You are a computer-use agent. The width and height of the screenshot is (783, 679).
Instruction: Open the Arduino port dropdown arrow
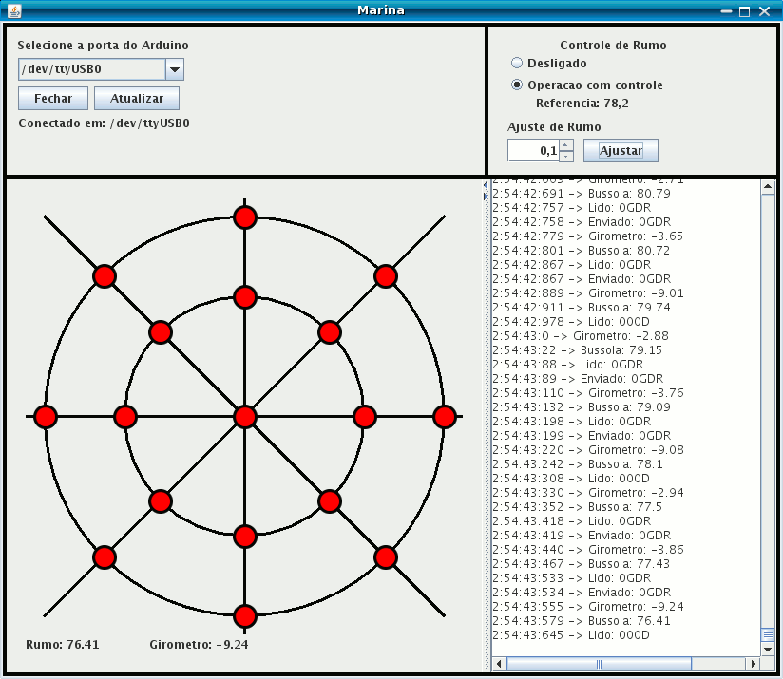click(175, 69)
